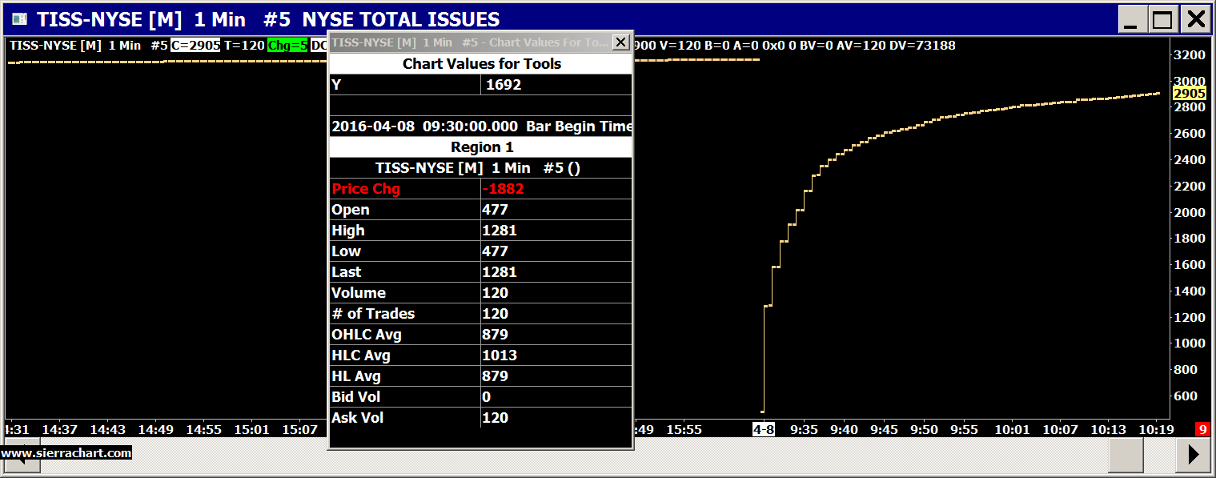Screen dimensions: 1216x478
Task: Click the 10:19 time axis label
Action: [x=1157, y=430]
